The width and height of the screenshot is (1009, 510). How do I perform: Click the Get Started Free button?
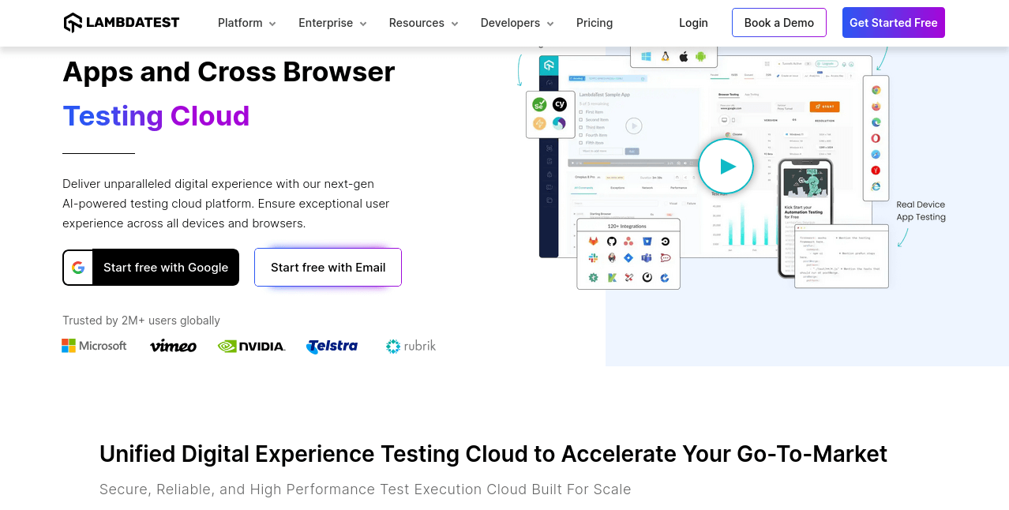[893, 22]
